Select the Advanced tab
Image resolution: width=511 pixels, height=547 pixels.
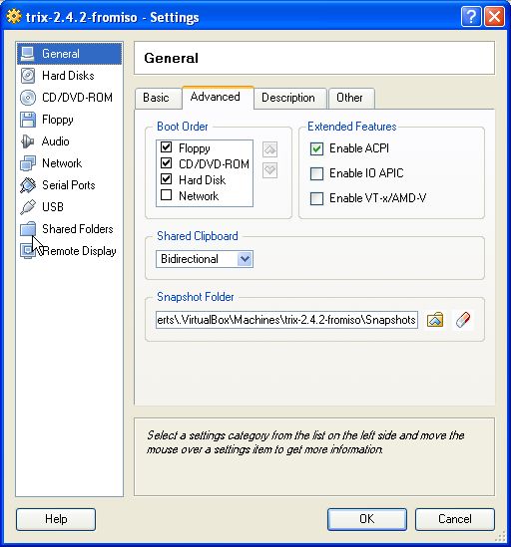point(218,98)
